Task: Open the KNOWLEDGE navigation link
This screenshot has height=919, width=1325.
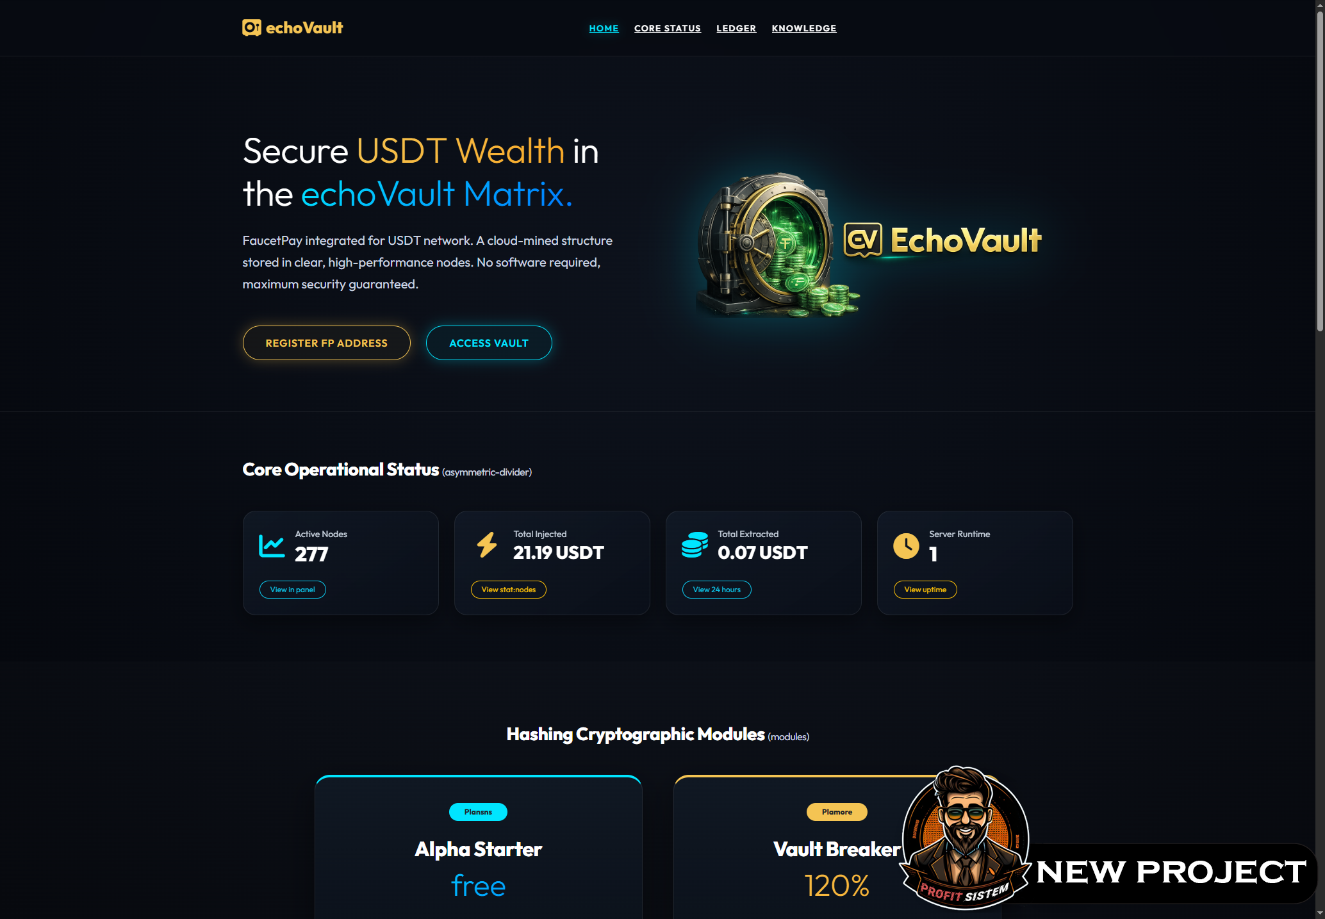Action: 803,28
